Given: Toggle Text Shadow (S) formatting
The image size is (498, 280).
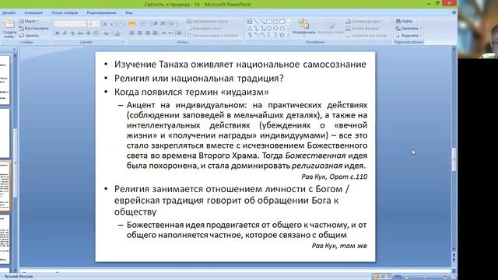Looking at the screenshot, I should 89,33.
